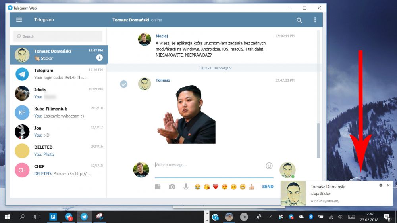This screenshot has width=397, height=223.
Task: Open Wi-Fi network tray icon
Action: (x=331, y=217)
